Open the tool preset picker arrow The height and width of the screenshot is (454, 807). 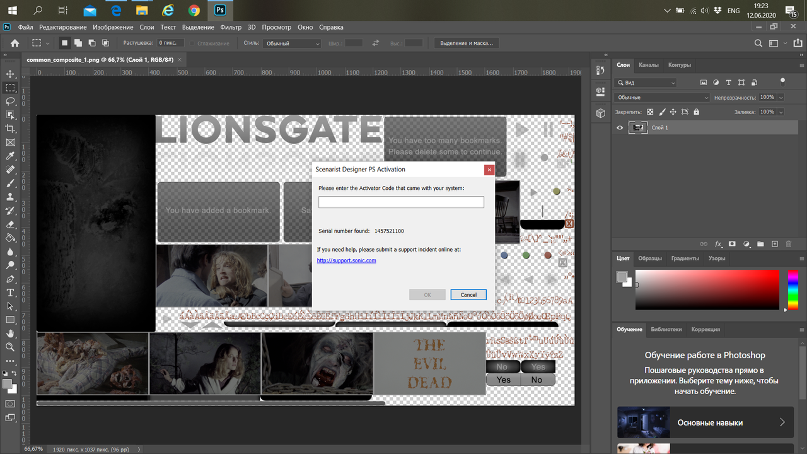pyautogui.click(x=49, y=43)
